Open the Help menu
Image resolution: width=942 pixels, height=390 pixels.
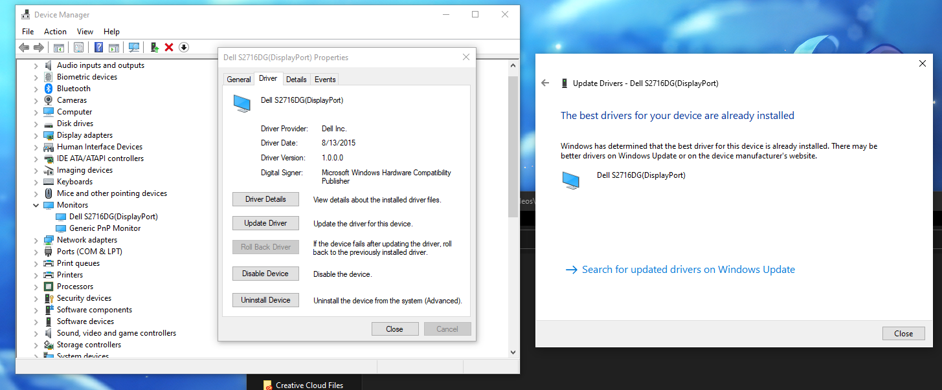[x=111, y=31]
